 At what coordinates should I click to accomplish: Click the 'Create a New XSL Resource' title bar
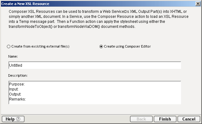(98, 4)
